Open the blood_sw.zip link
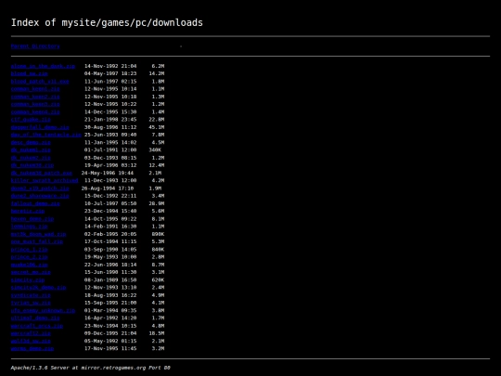Image resolution: width=501 pixels, height=376 pixels. pos(29,74)
